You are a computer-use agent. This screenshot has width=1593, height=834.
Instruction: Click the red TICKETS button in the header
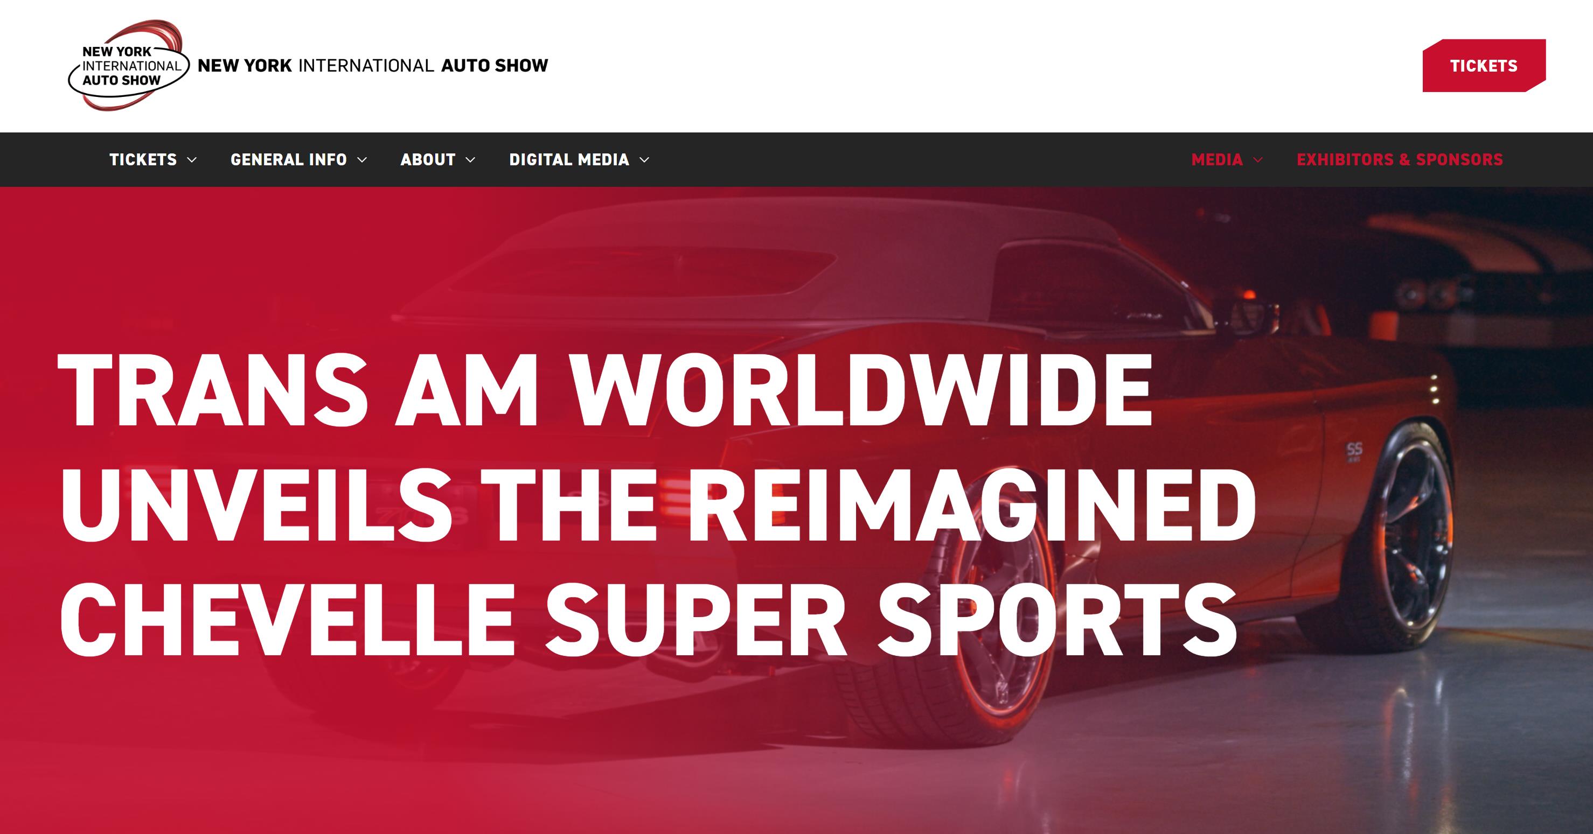coord(1484,66)
